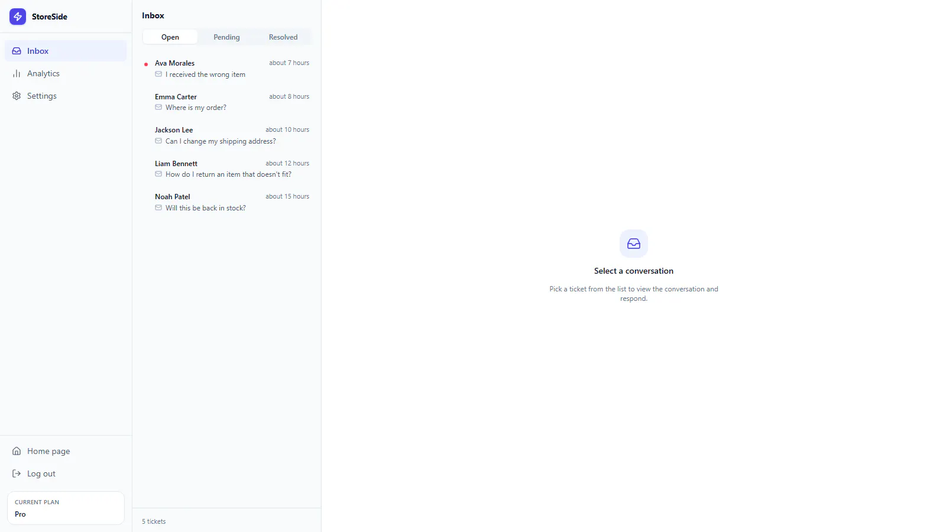
Task: Open the Current Plan Pro card
Action: [66, 508]
